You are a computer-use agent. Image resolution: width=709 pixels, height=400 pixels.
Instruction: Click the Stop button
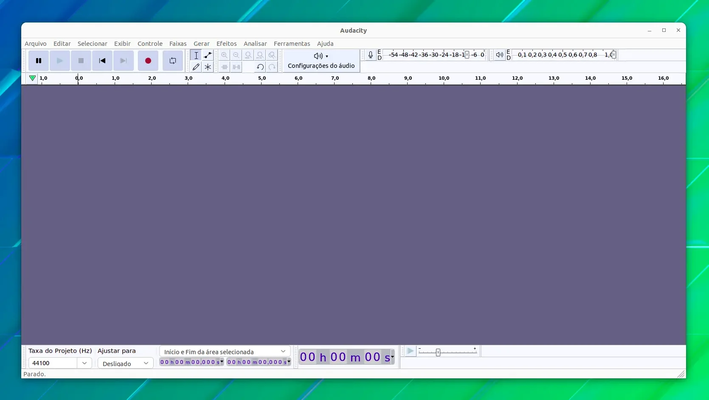click(81, 61)
